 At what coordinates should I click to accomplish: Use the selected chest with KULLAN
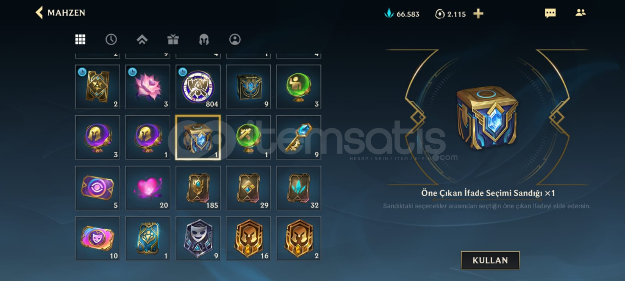(490, 260)
